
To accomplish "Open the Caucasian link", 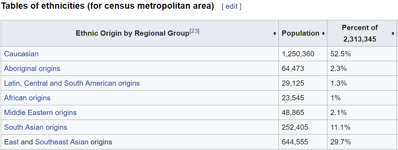I will point(21,54).
